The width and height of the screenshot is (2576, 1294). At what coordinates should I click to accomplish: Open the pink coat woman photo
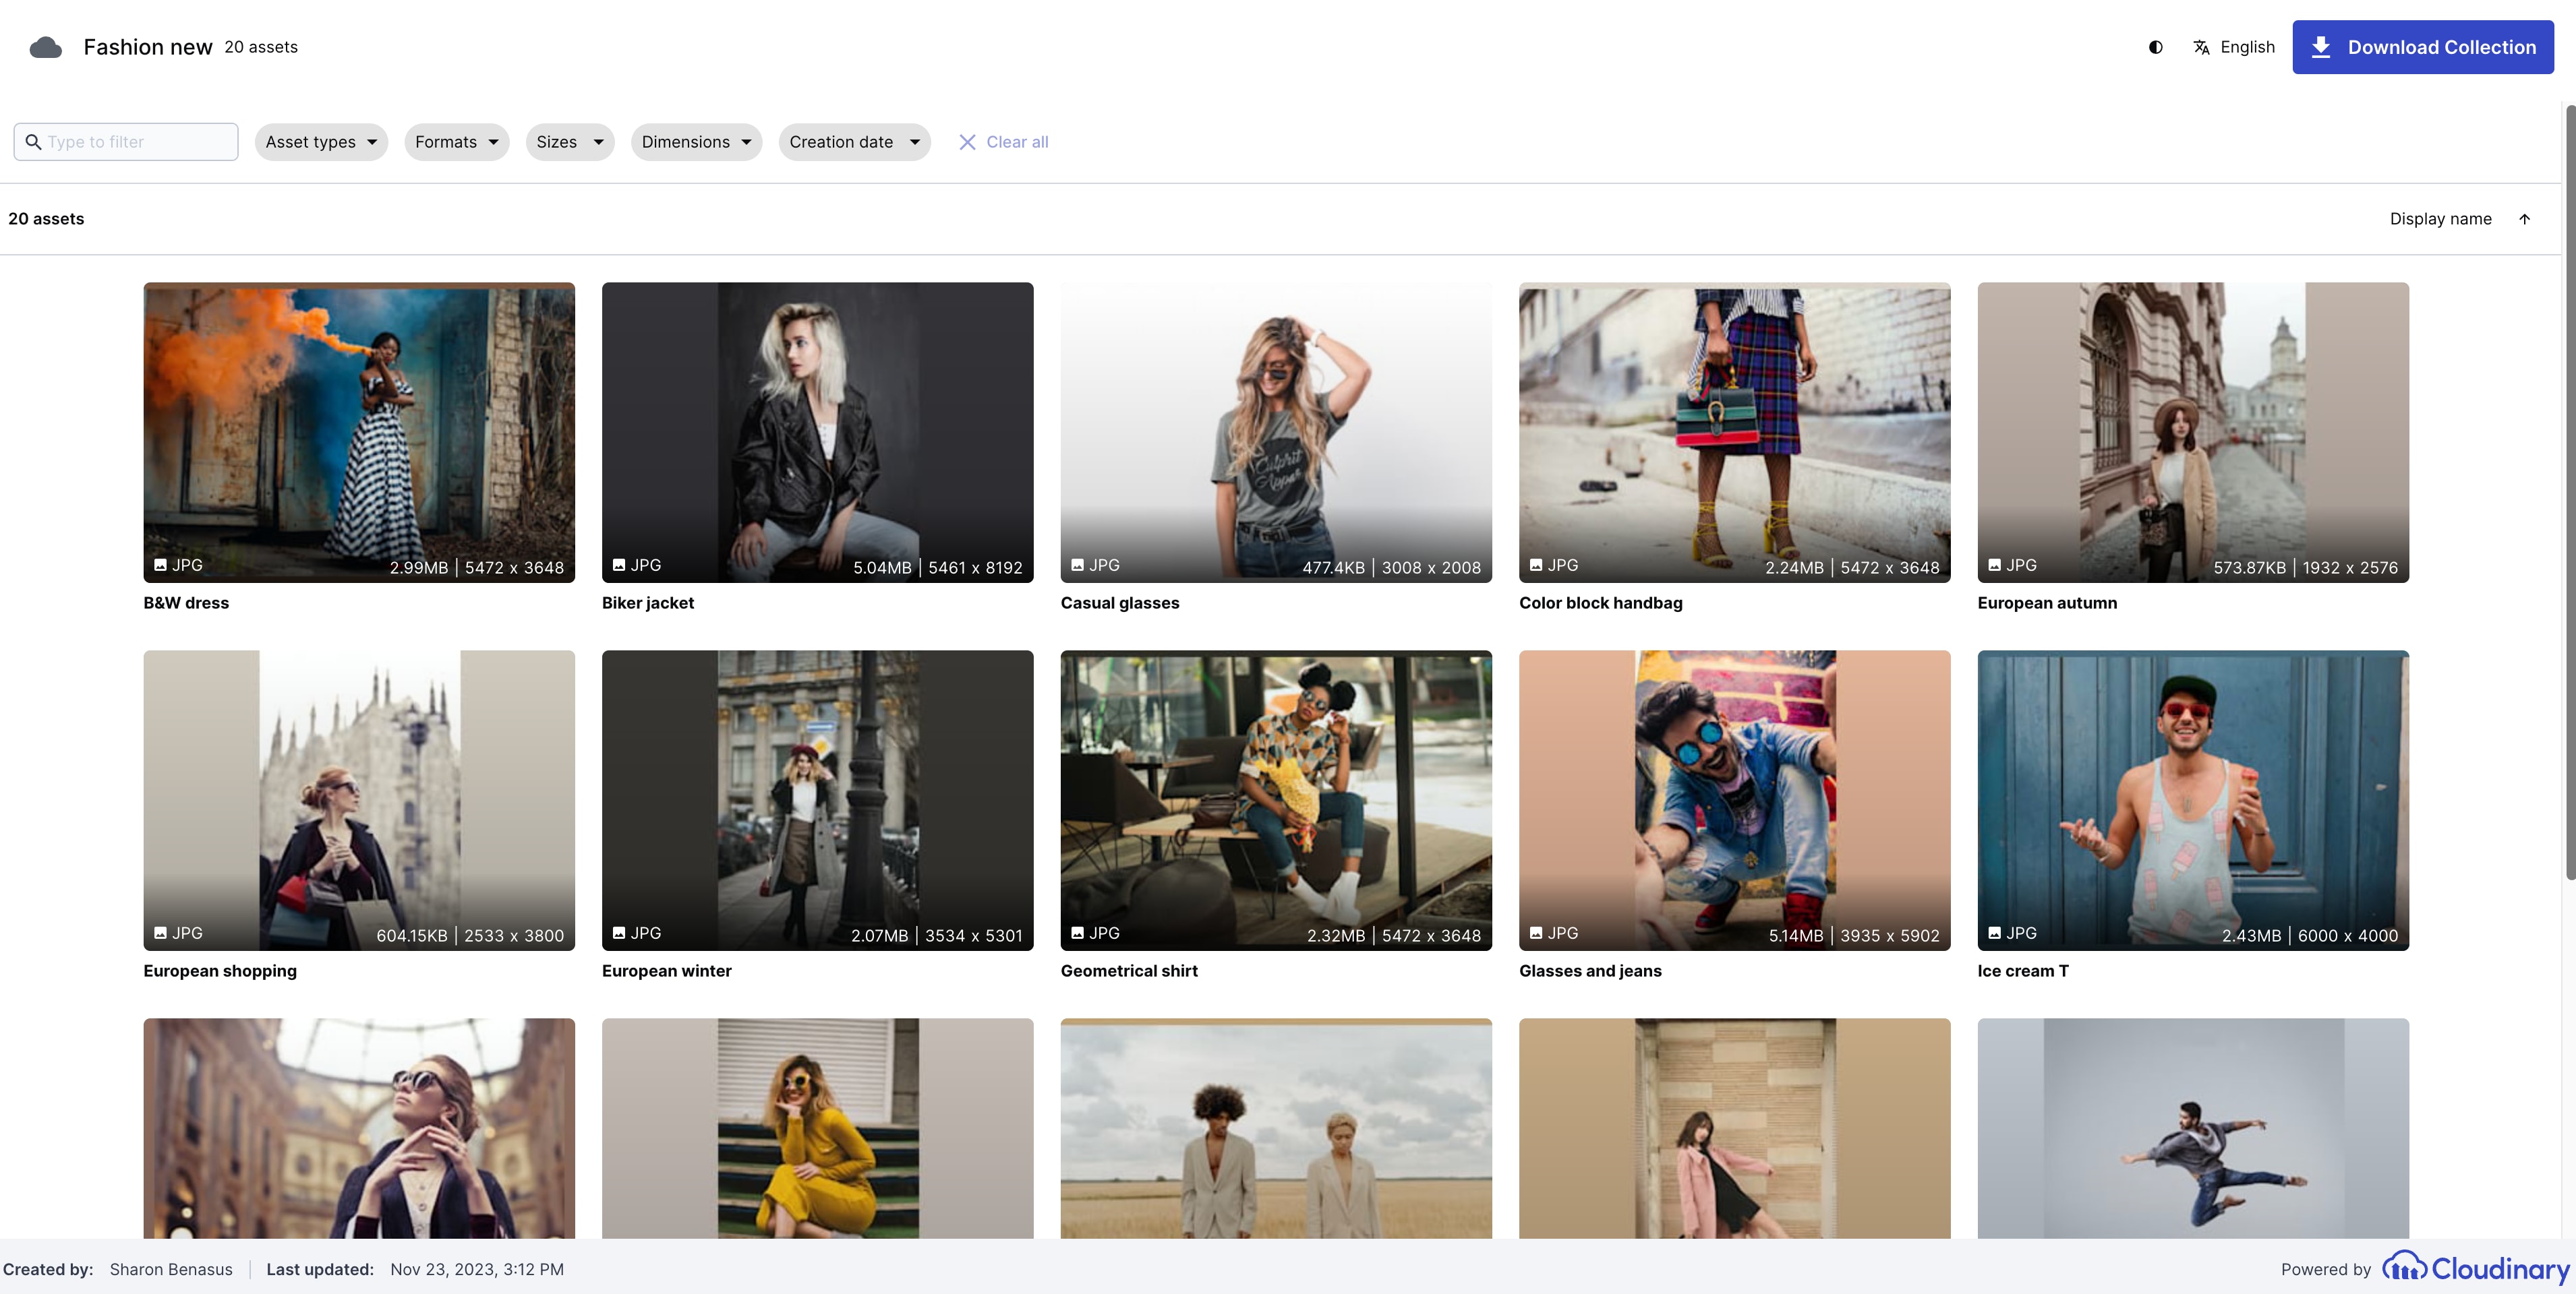pyautogui.click(x=1734, y=1128)
